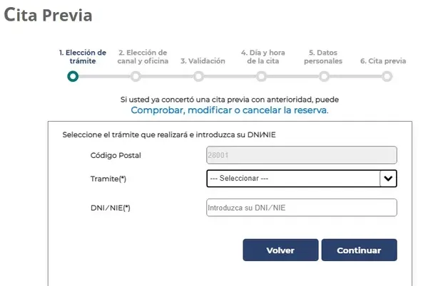This screenshot has height=286, width=428.
Task: Select the '6. Cita previa' step label
Action: (x=383, y=61)
